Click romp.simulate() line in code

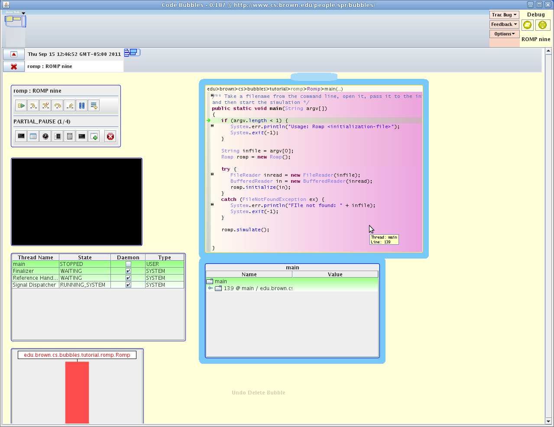tap(245, 230)
